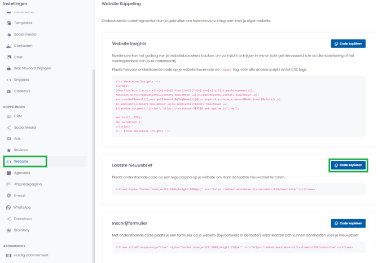Click the Social Media share icon
Image resolution: width=378 pixels, height=263 pixels.
8,128
